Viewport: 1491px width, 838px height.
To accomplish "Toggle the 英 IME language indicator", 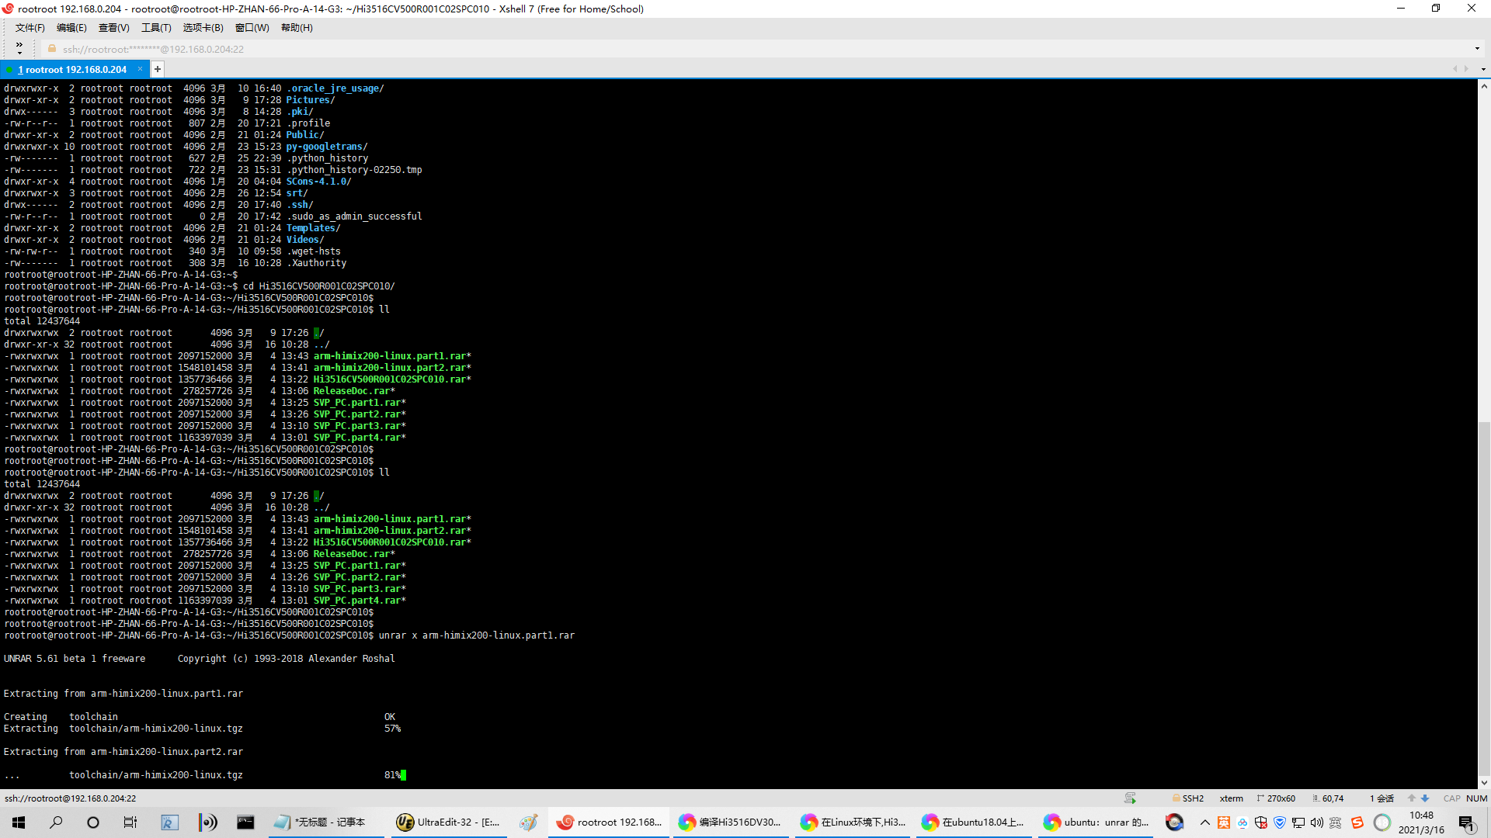I will click(x=1336, y=822).
